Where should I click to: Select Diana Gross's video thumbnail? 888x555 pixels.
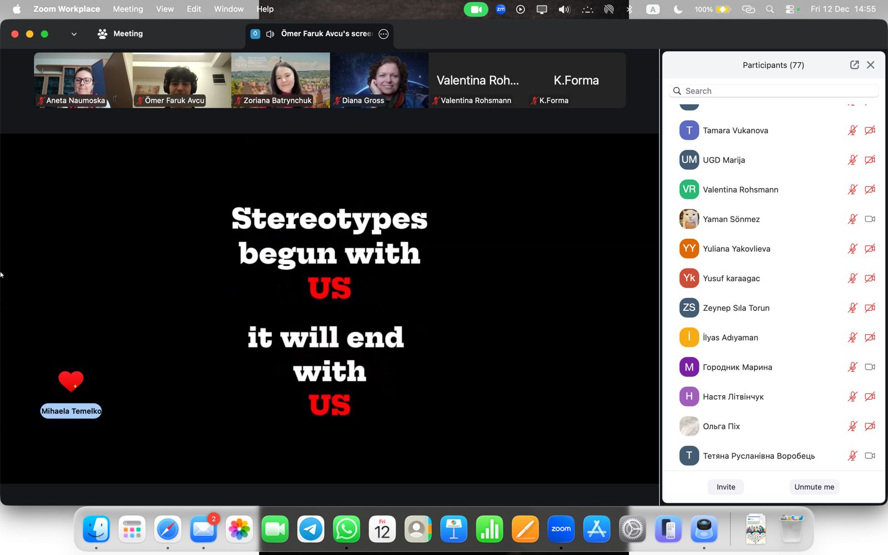379,80
